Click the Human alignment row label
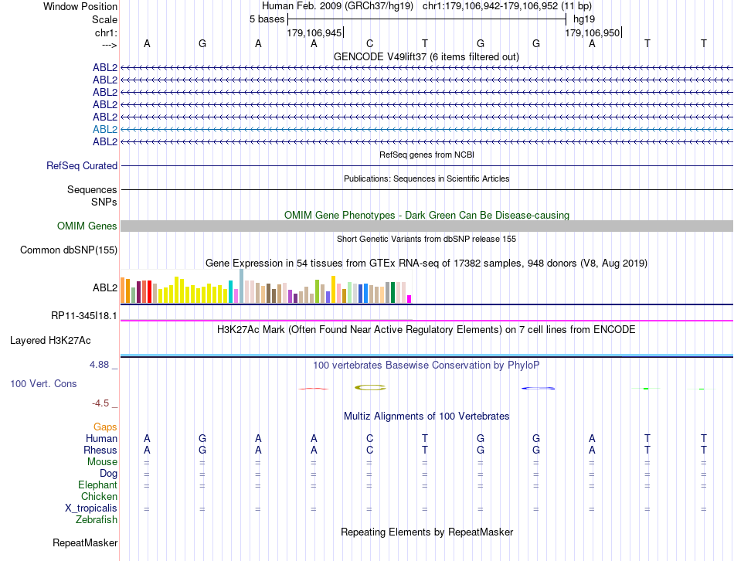This screenshot has width=734, height=561. (101, 439)
